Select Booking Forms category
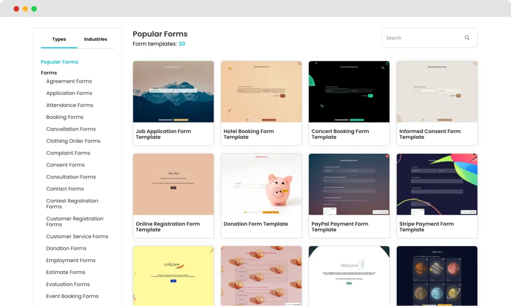Image resolution: width=511 pixels, height=306 pixels. 64,117
